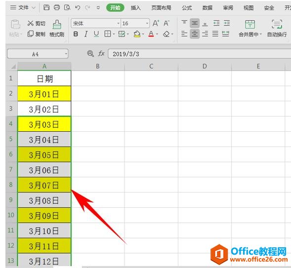Click the increase indent icon

(x=227, y=23)
